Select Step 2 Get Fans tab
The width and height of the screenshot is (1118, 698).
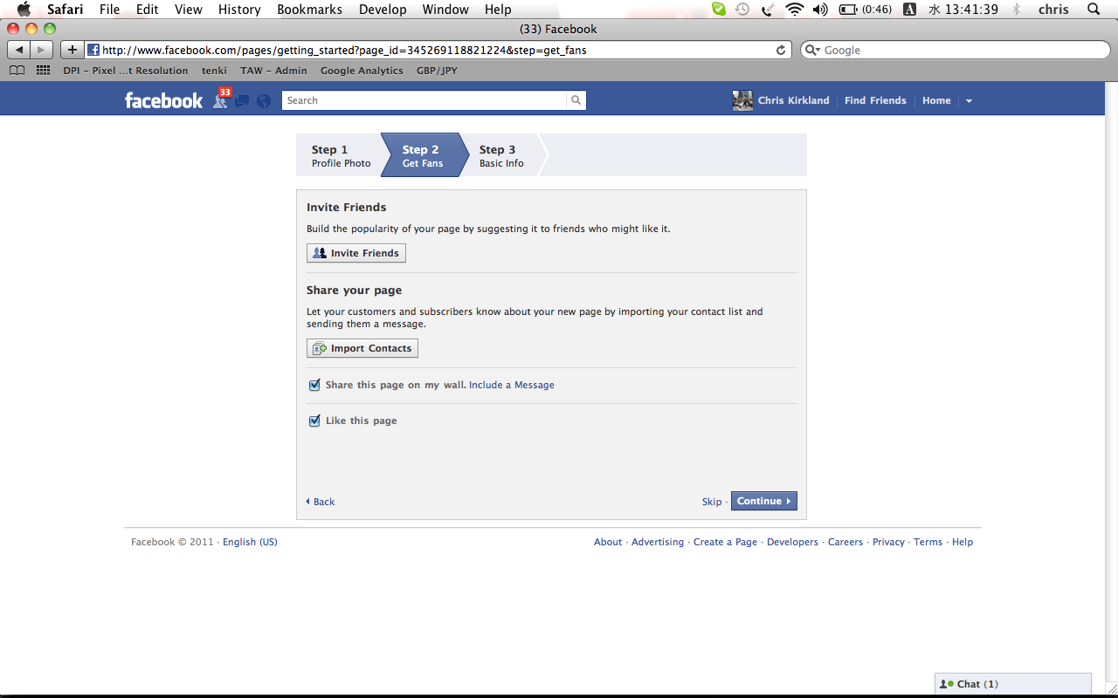423,155
